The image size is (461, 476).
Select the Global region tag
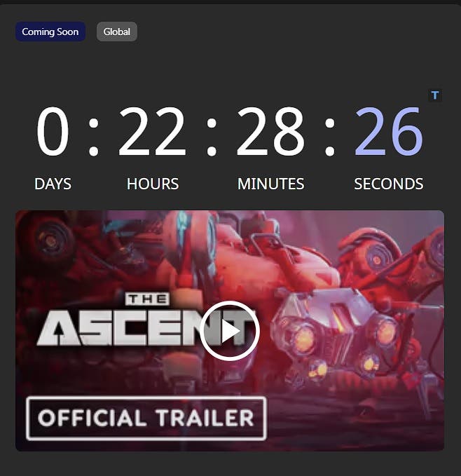pos(117,32)
